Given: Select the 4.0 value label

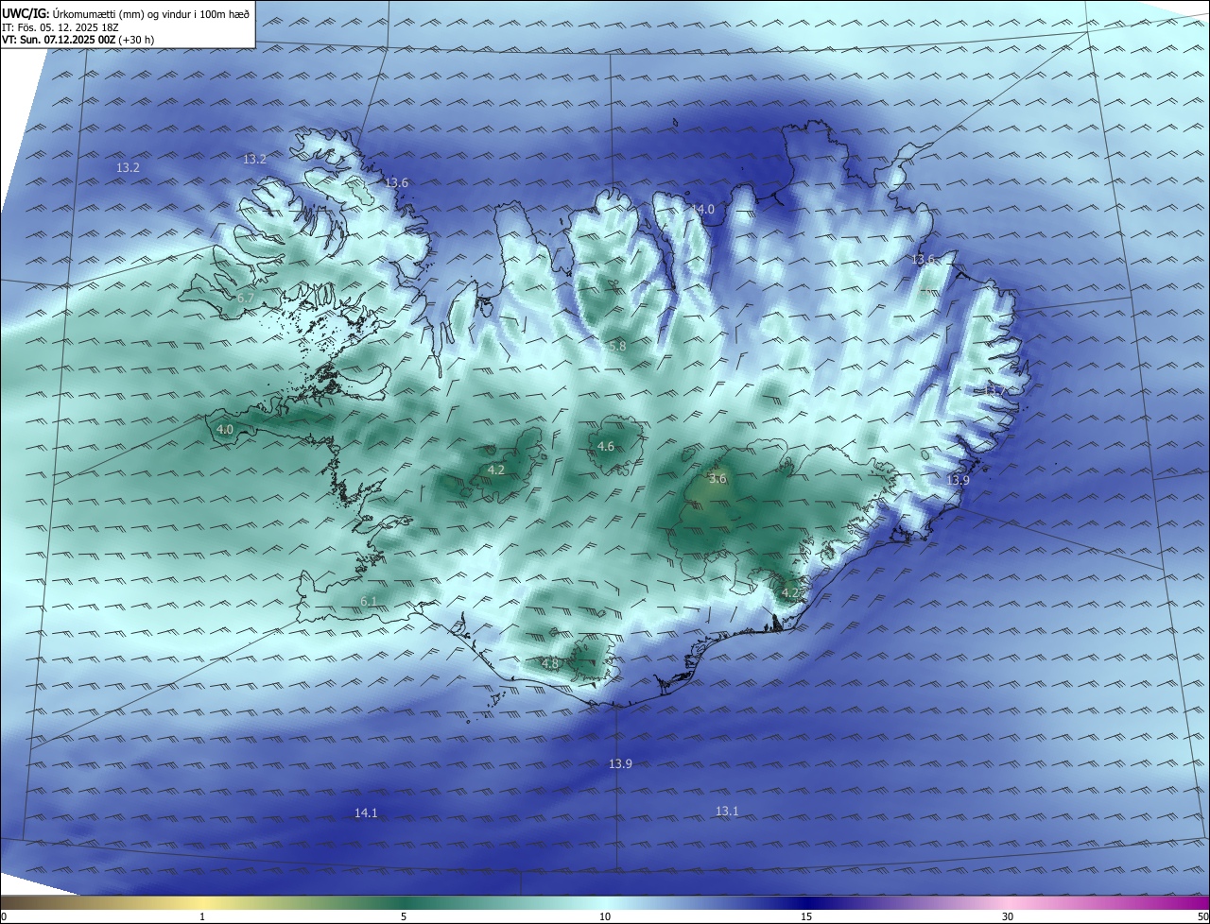Looking at the screenshot, I should [x=225, y=429].
